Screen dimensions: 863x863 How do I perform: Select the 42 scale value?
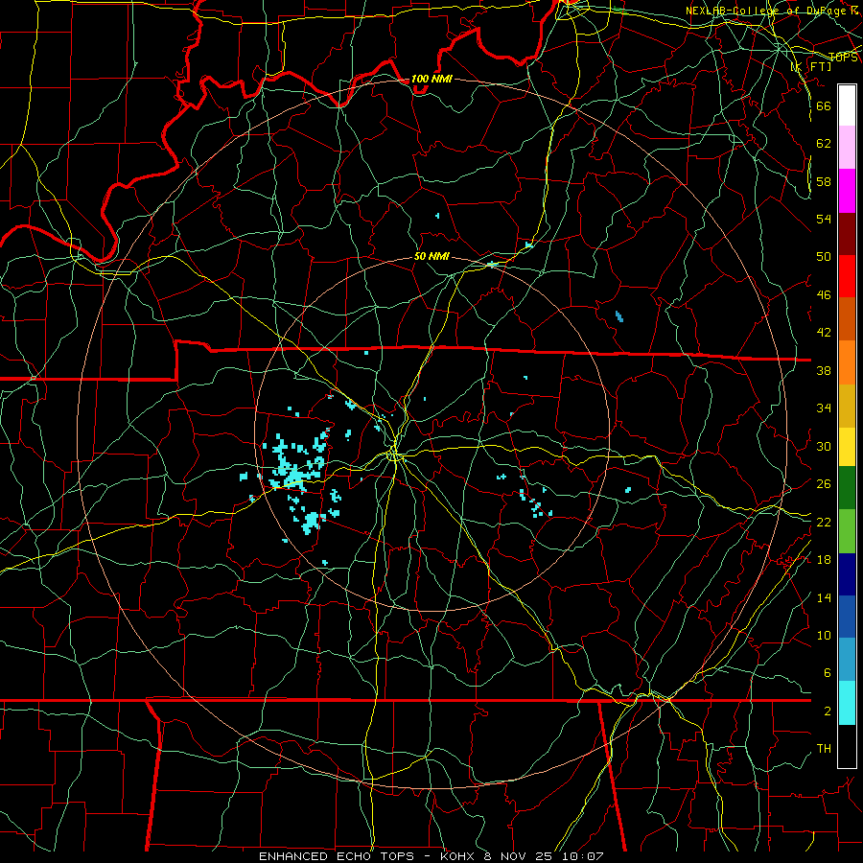point(824,333)
